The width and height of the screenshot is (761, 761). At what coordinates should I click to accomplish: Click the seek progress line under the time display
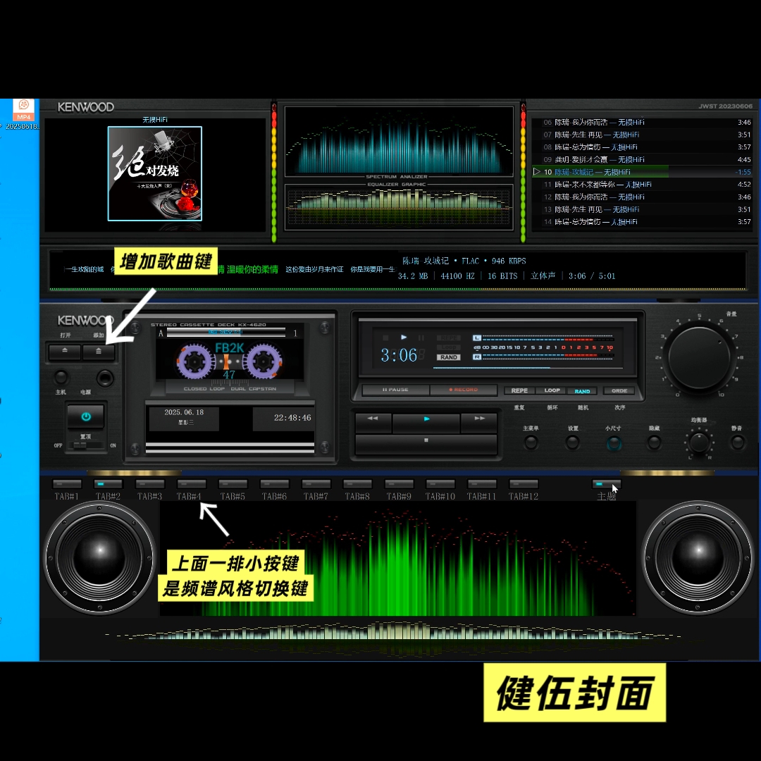pos(528,369)
